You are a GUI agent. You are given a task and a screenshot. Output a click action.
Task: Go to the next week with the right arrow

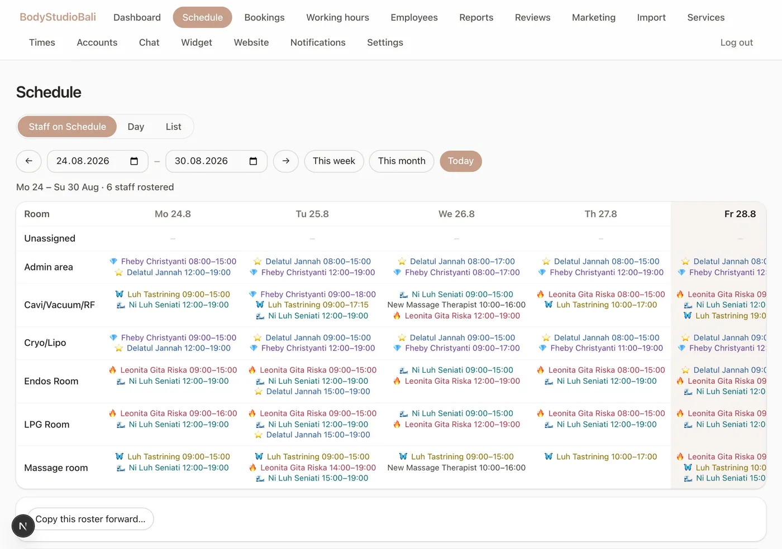click(286, 161)
